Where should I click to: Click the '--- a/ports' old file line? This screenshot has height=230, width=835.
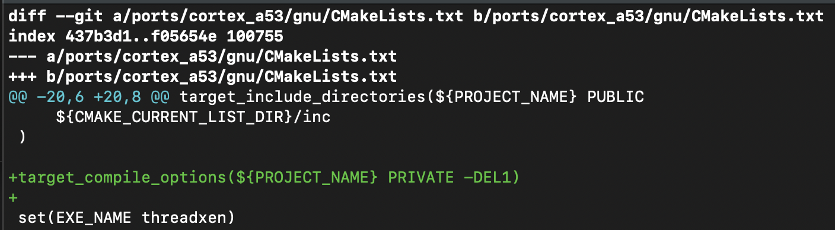[x=202, y=57]
